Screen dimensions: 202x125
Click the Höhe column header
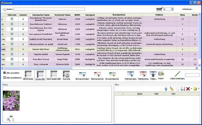[x=182, y=15]
